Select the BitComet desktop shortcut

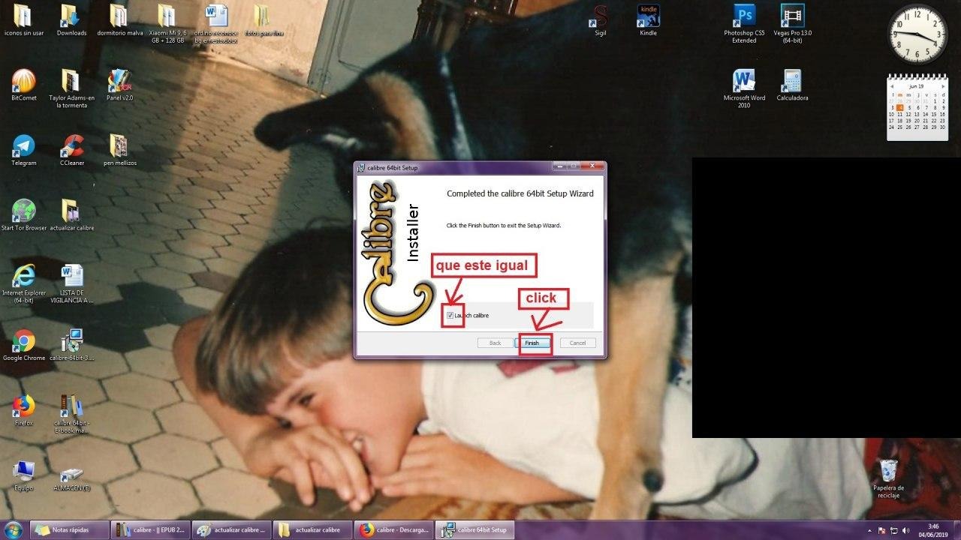coord(24,85)
